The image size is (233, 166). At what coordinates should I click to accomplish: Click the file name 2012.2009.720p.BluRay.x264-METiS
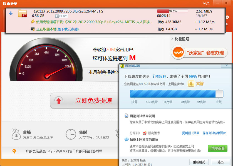pyautogui.click(x=75, y=11)
